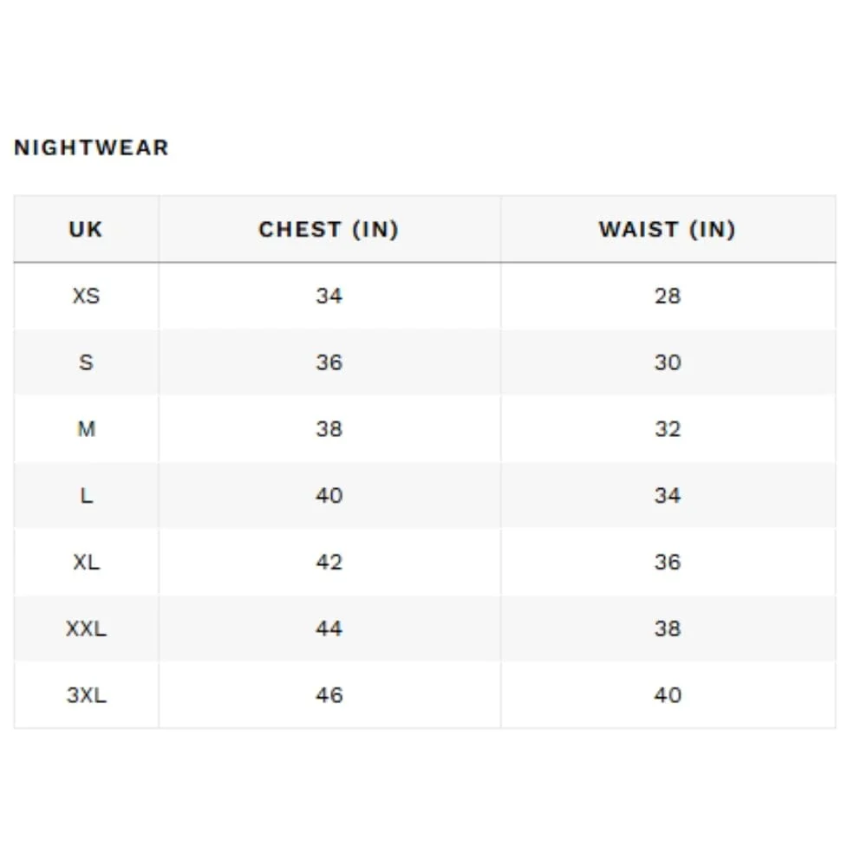Select the CHEST (IN) column header
This screenshot has width=867, height=867.
329,229
